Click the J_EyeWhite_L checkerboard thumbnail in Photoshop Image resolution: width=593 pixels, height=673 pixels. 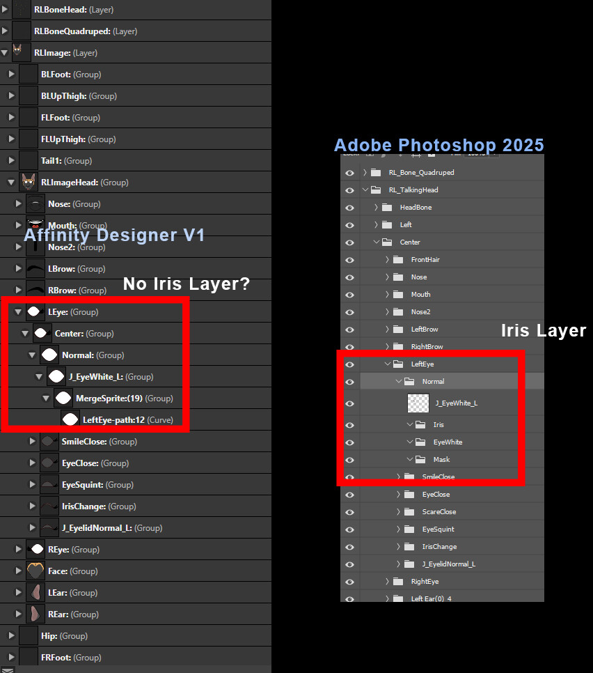418,403
